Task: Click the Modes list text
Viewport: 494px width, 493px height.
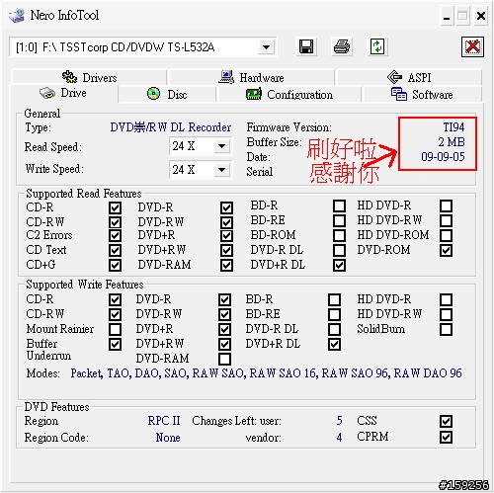Action: (x=266, y=373)
